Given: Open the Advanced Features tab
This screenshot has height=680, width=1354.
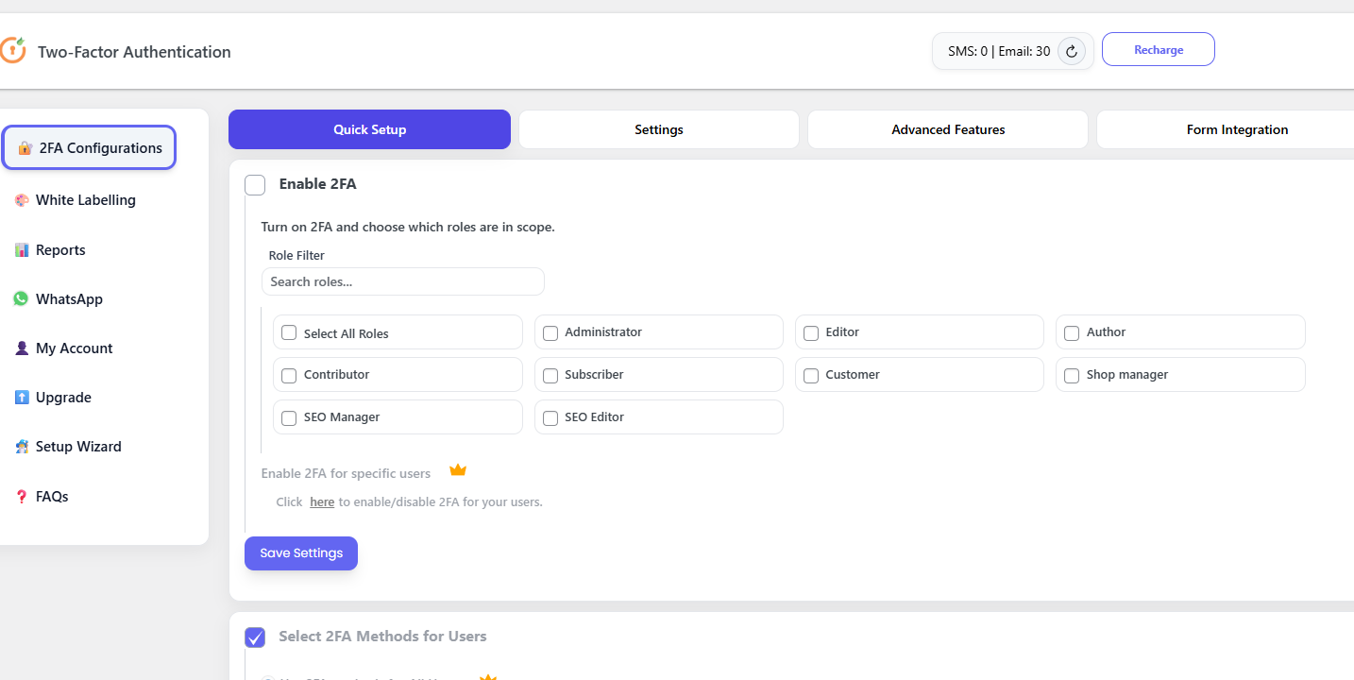Looking at the screenshot, I should click(x=947, y=130).
